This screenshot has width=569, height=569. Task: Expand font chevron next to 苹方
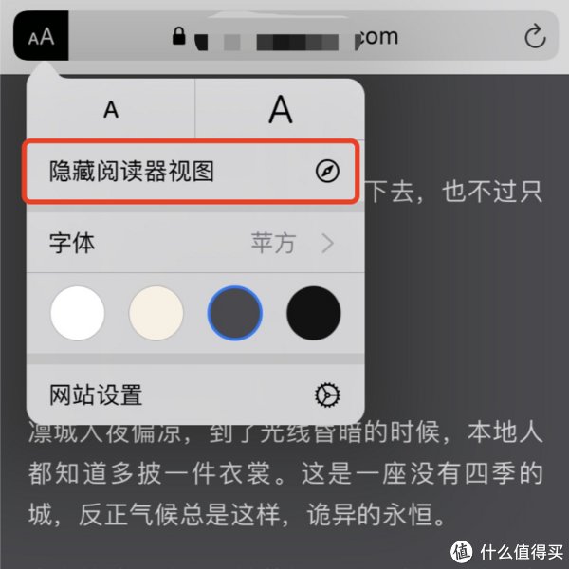click(328, 244)
